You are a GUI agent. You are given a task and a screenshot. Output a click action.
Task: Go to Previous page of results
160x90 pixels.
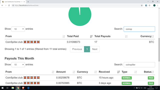click(77, 49)
